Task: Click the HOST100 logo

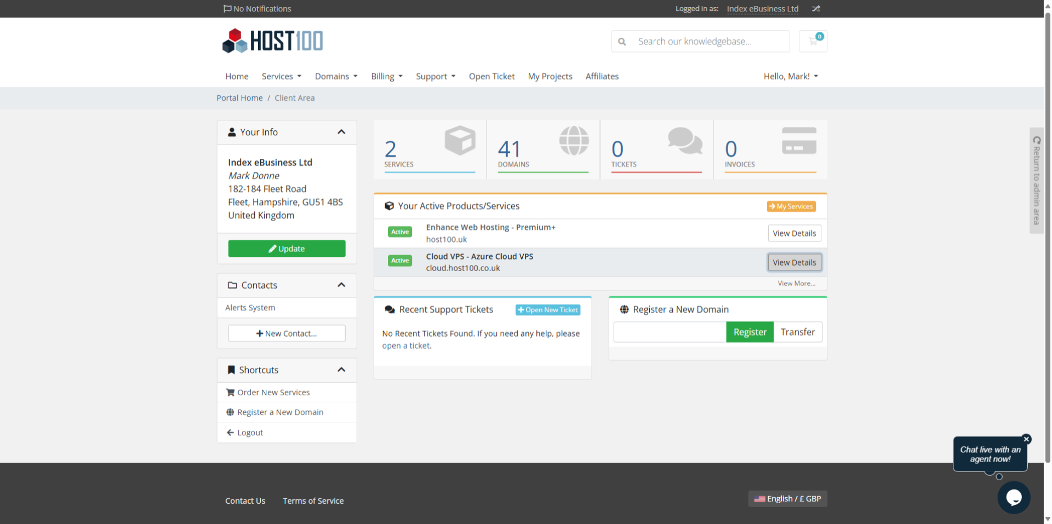Action: (x=272, y=41)
